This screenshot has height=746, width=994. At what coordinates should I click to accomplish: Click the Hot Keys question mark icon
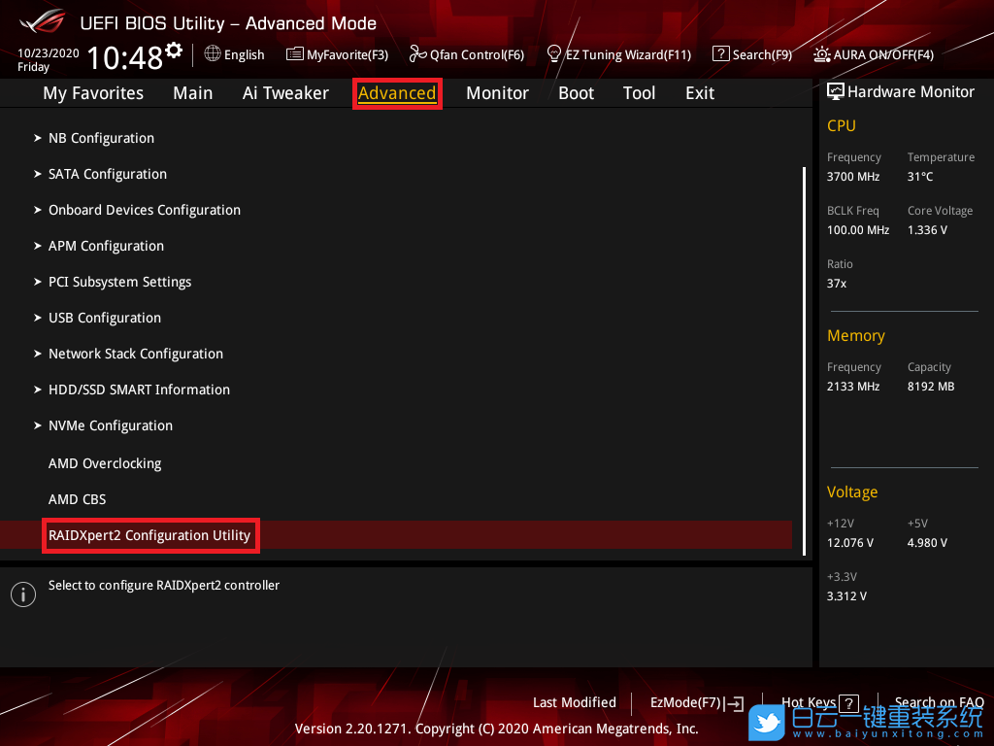(848, 703)
